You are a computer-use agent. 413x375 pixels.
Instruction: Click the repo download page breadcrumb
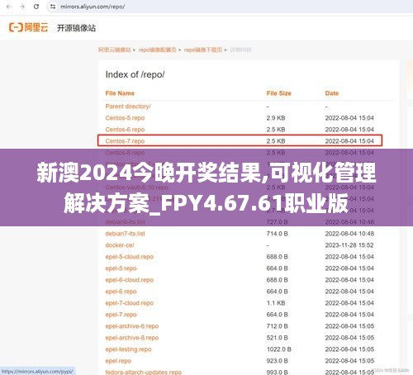coord(203,50)
